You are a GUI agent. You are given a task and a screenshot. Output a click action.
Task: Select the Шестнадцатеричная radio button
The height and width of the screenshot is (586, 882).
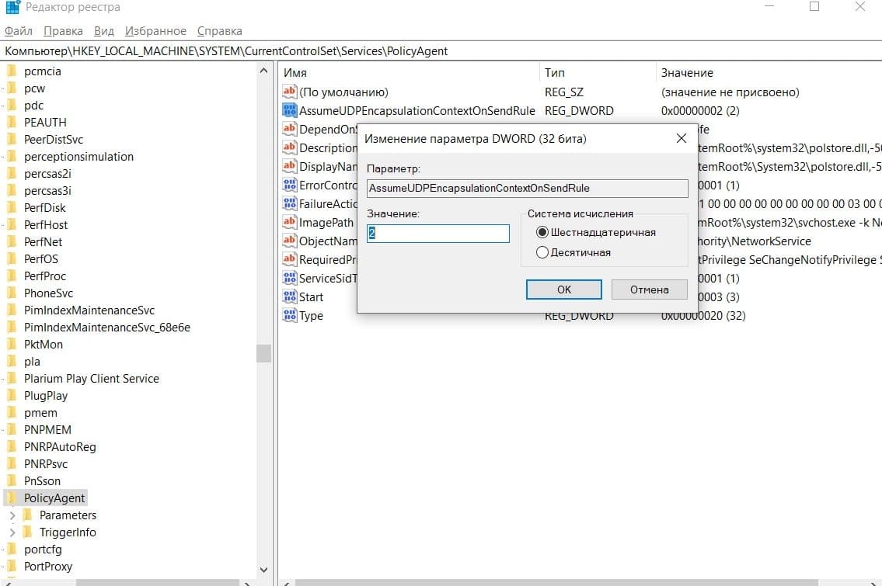coord(542,232)
